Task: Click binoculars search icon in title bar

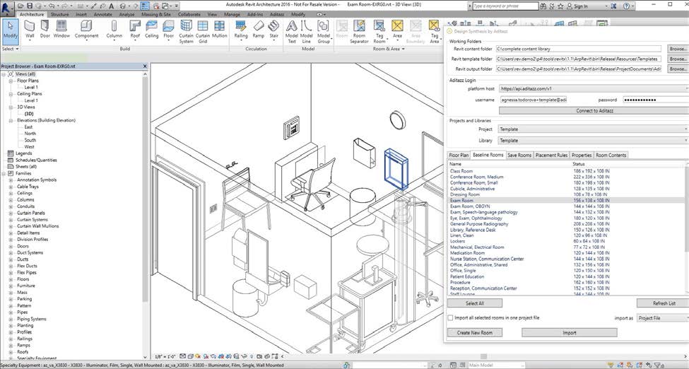Action: click(543, 6)
